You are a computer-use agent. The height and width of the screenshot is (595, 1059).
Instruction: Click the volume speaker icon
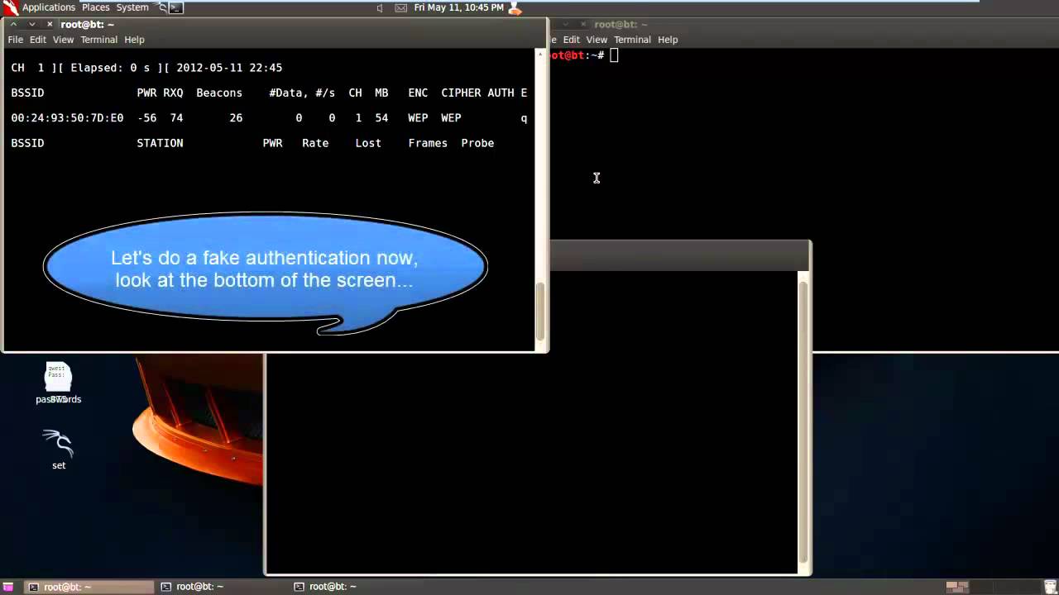point(380,7)
